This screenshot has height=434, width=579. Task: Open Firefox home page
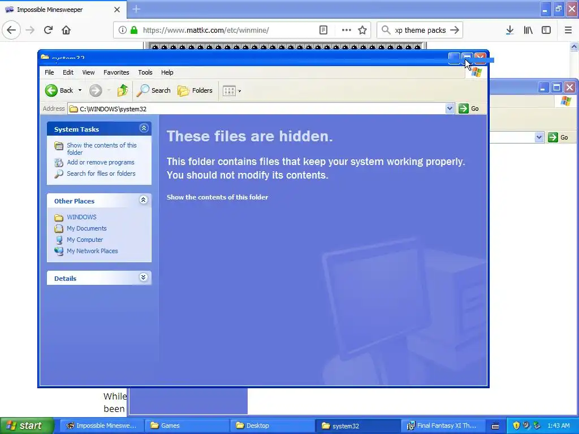tap(66, 30)
